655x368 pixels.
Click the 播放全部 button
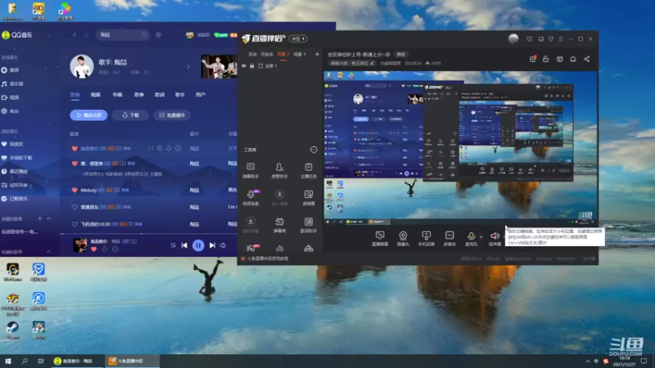88,115
